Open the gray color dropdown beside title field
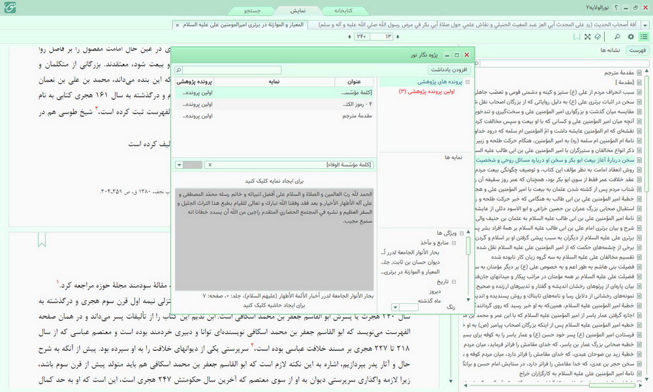Viewport: 653px width, 392px height. (179, 165)
